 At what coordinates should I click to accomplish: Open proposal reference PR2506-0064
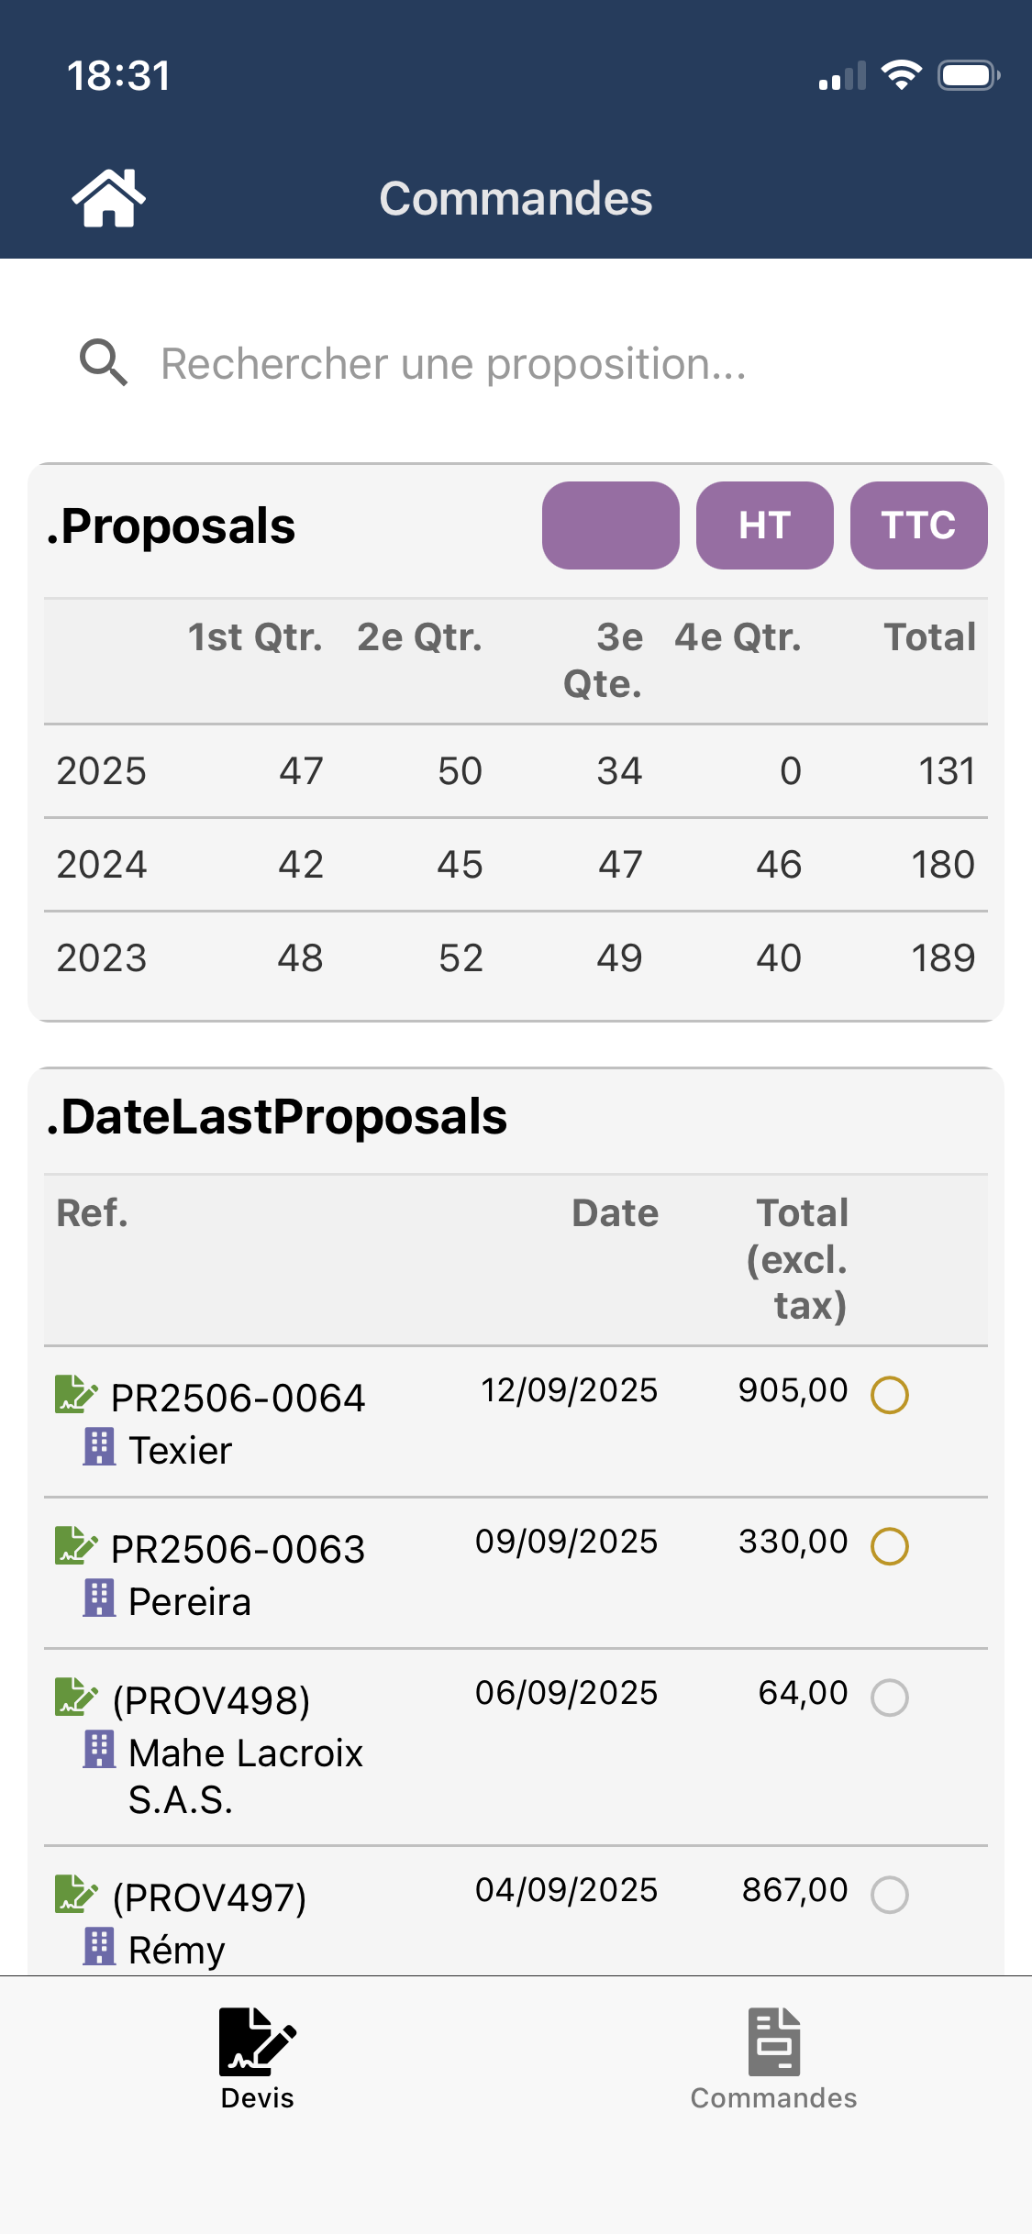(238, 1399)
